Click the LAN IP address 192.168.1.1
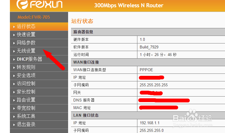The image size is (225, 133). coord(150,123)
